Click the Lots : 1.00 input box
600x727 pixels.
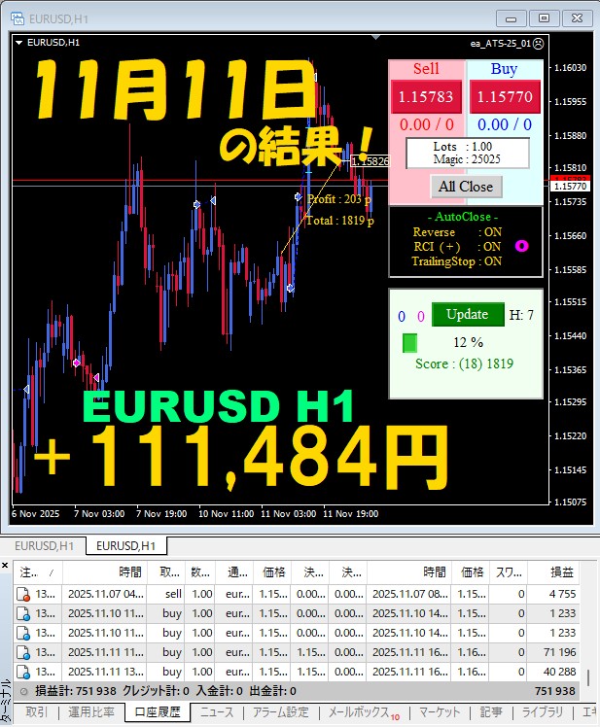(468, 153)
